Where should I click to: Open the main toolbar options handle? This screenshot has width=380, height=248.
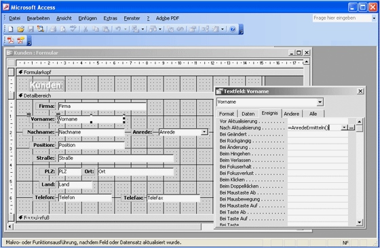(241, 29)
